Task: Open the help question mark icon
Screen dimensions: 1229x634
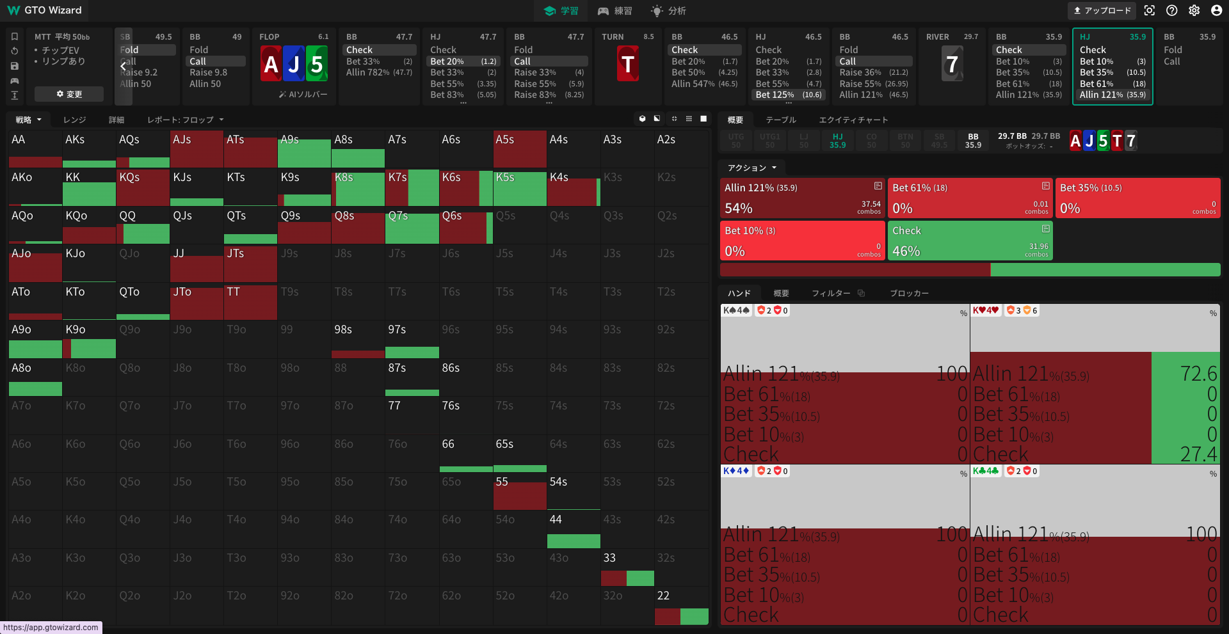Action: (x=1172, y=10)
